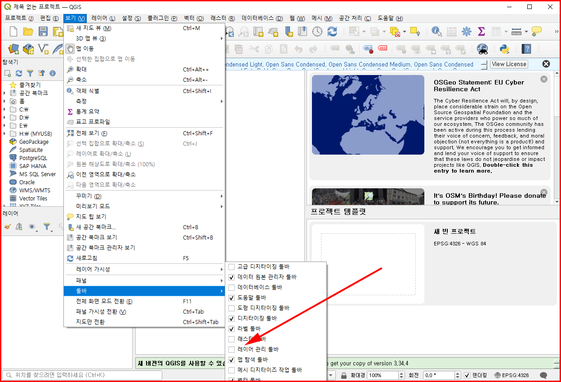
Task: Click the Open Project folder icon
Action: coord(28,31)
